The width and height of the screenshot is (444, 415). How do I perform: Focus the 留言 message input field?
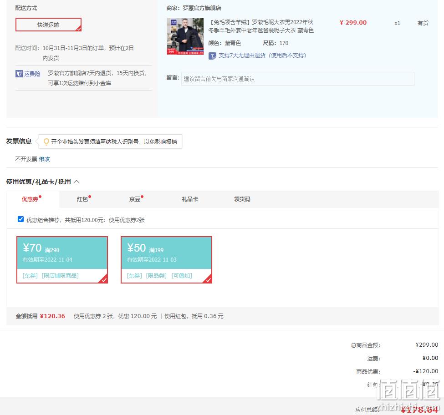click(298, 79)
